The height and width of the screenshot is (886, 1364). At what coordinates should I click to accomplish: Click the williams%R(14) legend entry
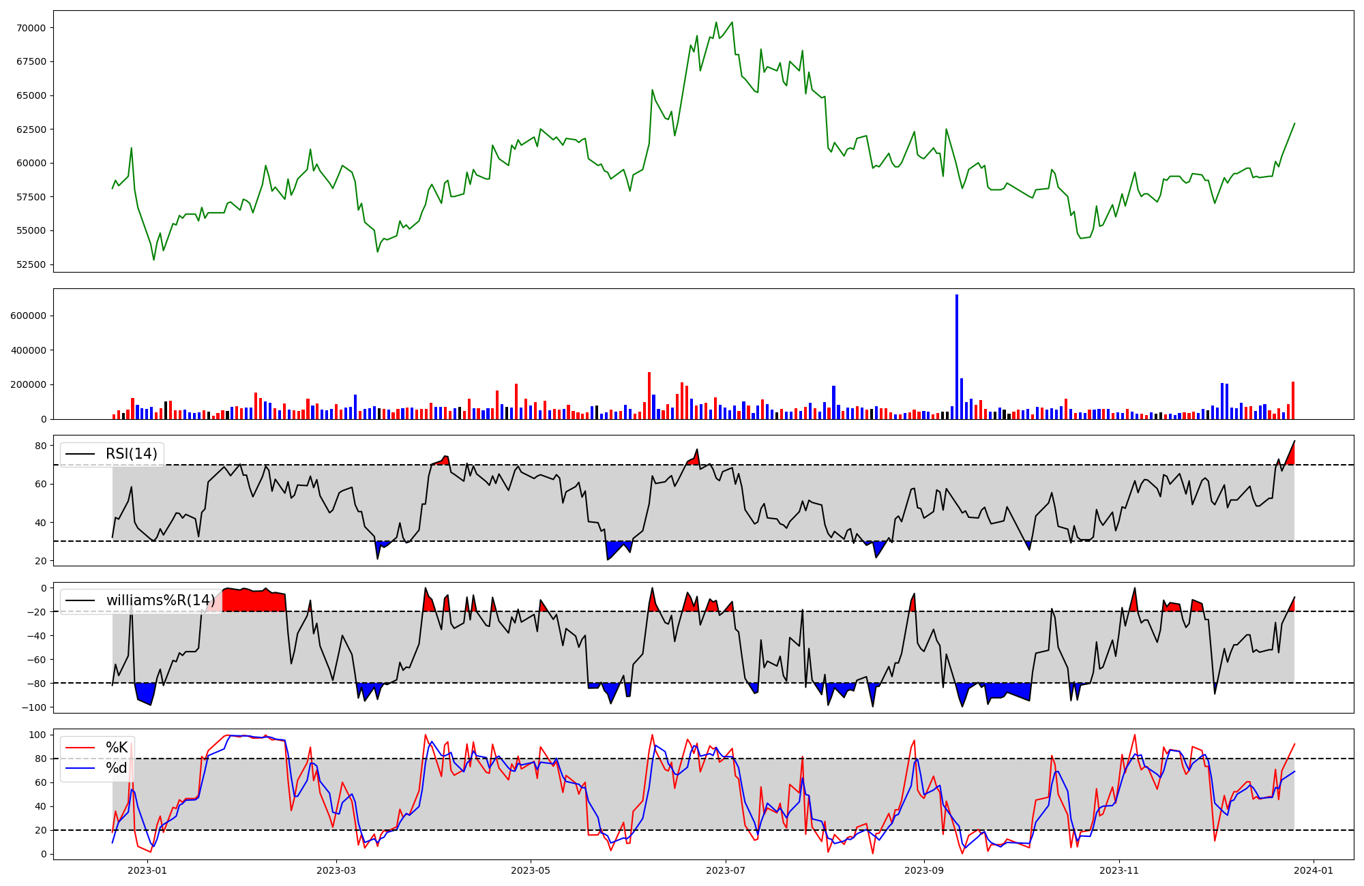pyautogui.click(x=160, y=600)
